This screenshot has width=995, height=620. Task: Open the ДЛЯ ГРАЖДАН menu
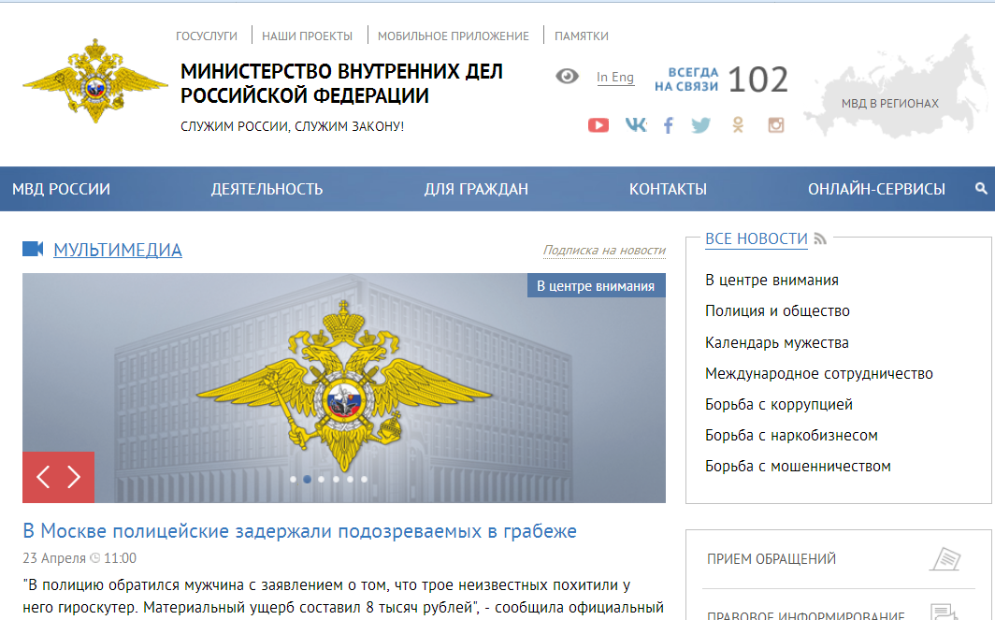pos(476,189)
